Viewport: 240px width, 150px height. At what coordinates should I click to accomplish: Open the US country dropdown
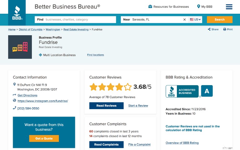[x=195, y=20]
